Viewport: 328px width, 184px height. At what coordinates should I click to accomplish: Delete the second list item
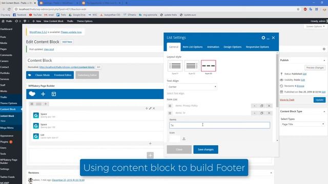[269, 113]
